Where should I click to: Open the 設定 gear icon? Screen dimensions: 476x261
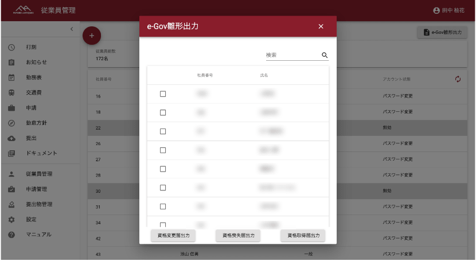coord(11,220)
